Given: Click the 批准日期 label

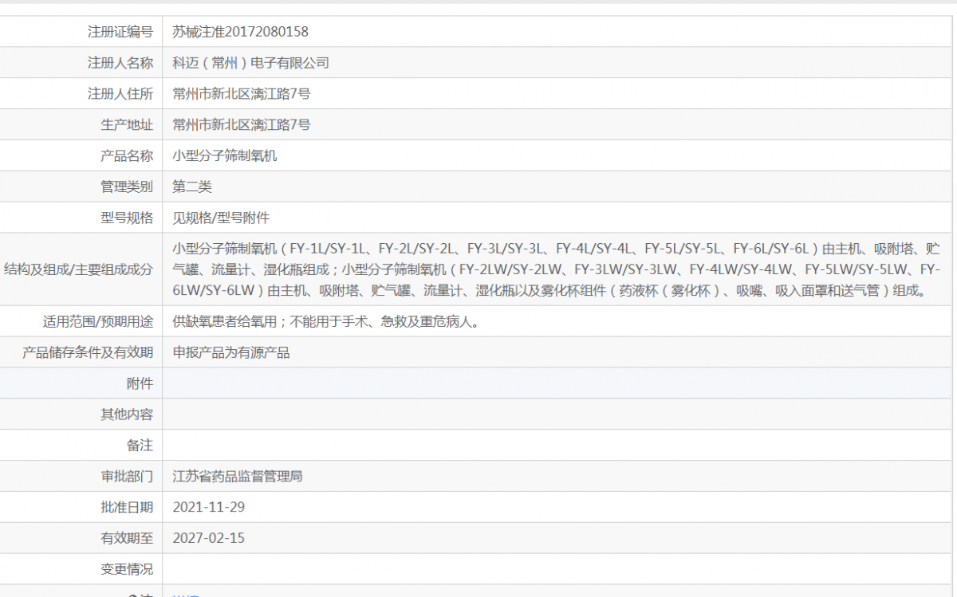Looking at the screenshot, I should point(127,508).
